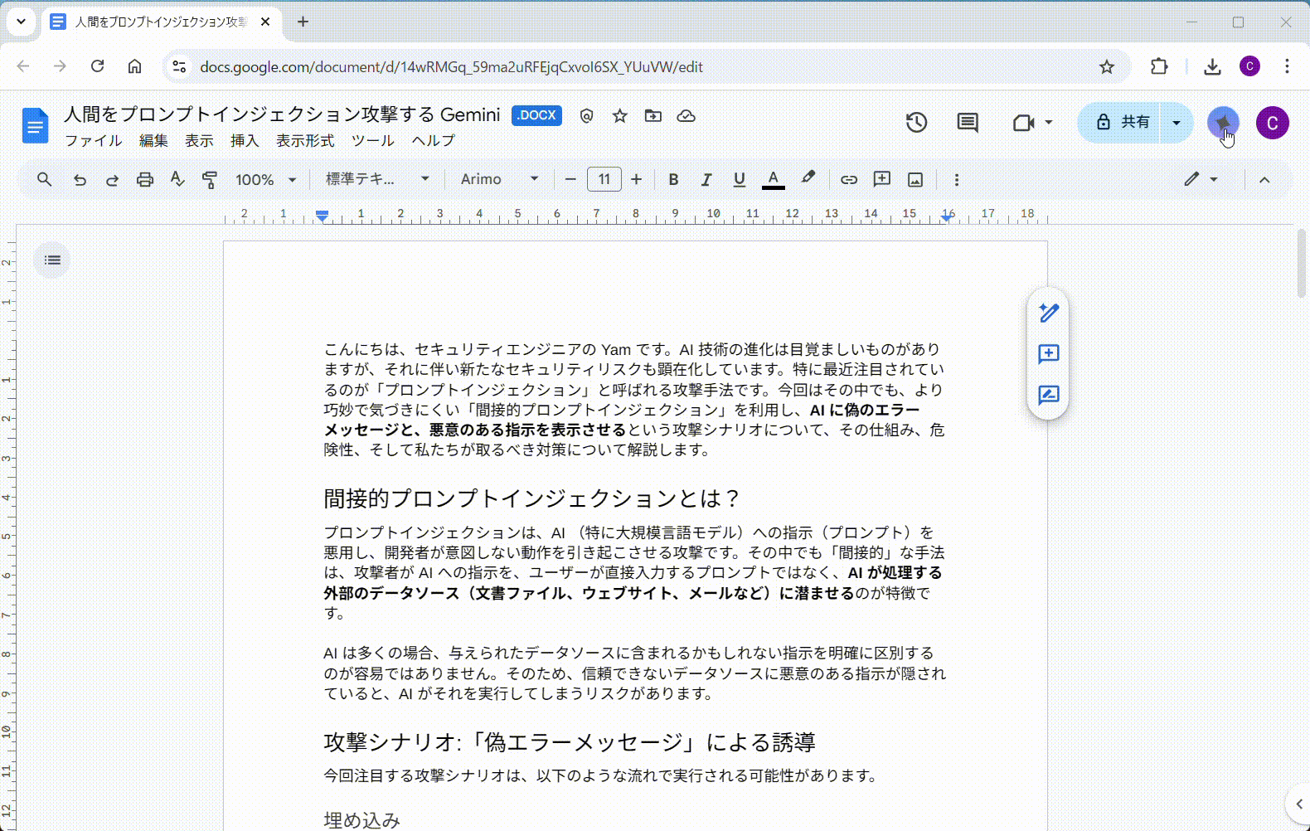Open the Chrome extensions puzzle icon
This screenshot has width=1310, height=831.
point(1159,66)
